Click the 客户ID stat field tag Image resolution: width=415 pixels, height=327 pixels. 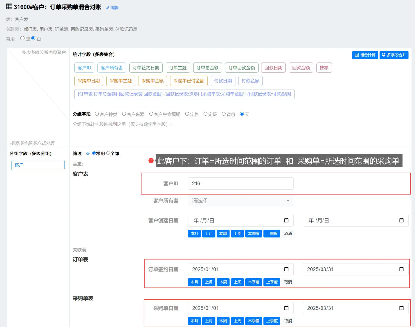(x=84, y=68)
